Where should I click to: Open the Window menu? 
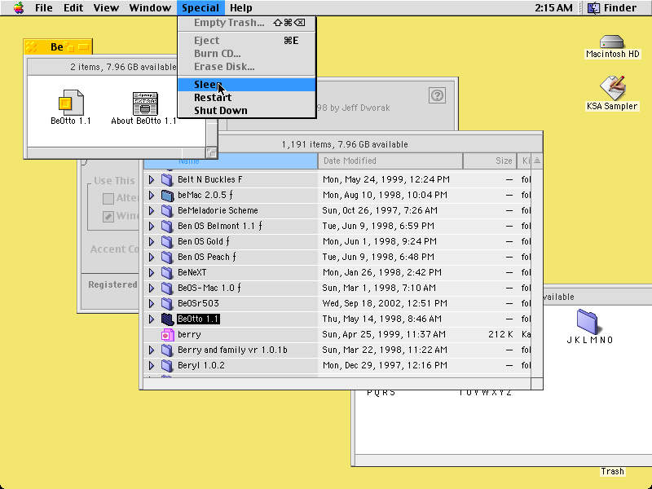pyautogui.click(x=150, y=8)
